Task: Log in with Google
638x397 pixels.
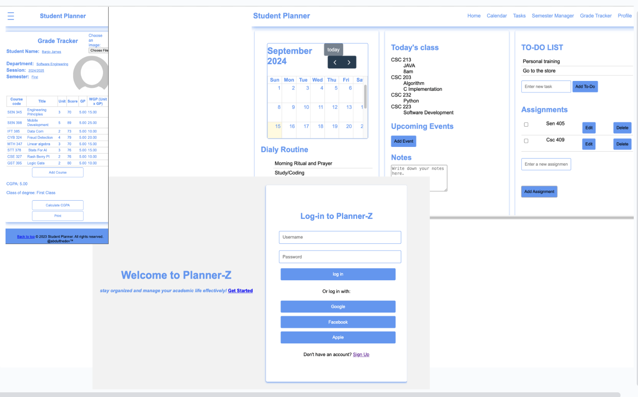Action: [338, 307]
